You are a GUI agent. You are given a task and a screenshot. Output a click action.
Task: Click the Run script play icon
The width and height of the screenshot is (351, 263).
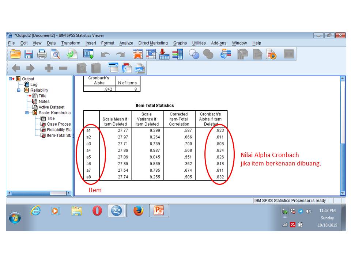pyautogui.click(x=271, y=54)
